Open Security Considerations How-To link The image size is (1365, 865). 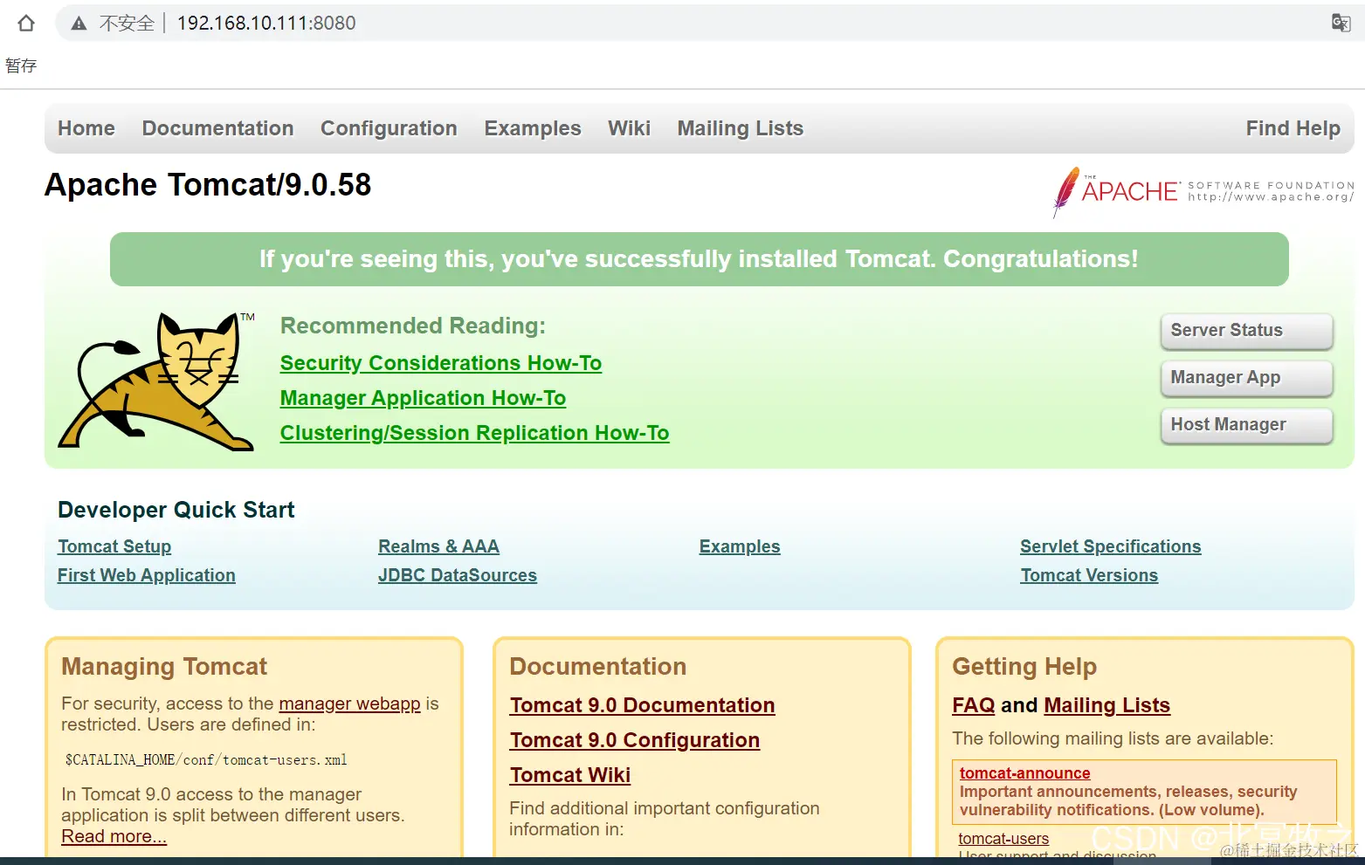tap(441, 363)
